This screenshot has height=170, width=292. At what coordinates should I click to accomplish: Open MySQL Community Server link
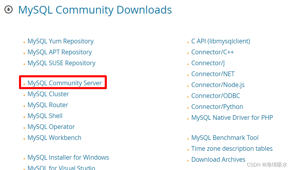tap(65, 83)
